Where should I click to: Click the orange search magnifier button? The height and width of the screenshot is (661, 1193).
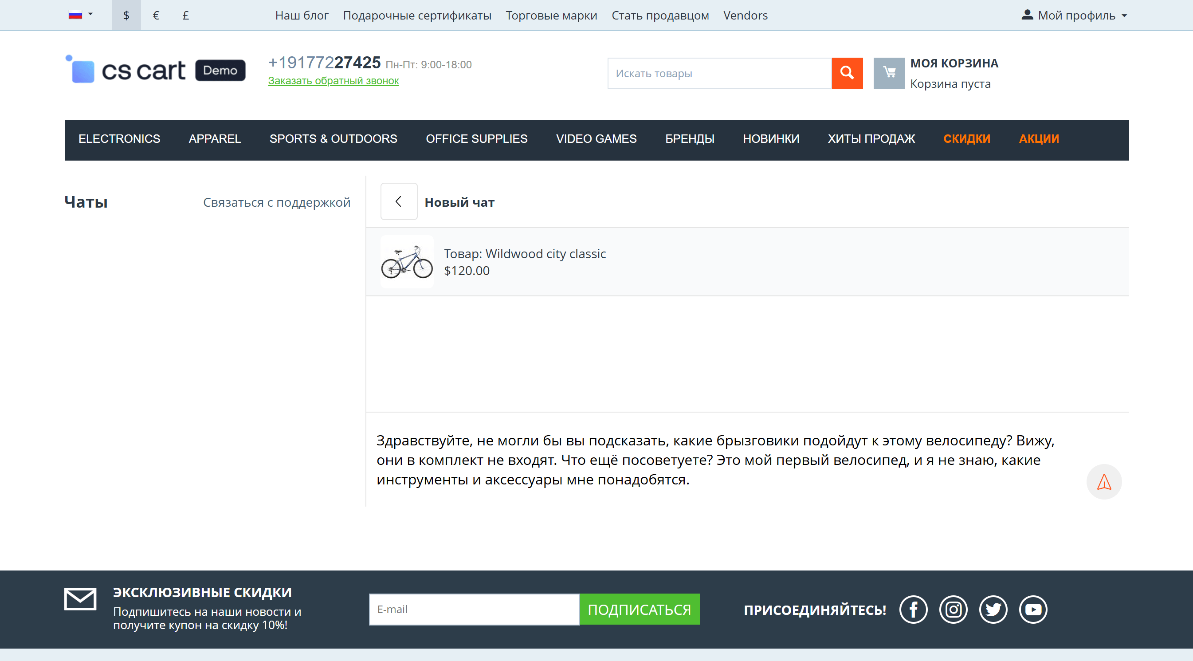pos(847,73)
